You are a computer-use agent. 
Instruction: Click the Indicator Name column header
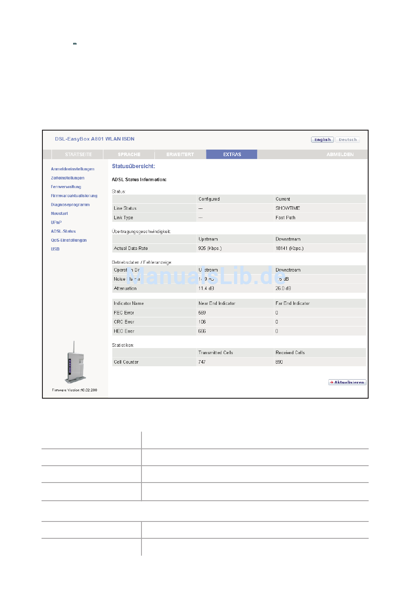[x=128, y=303]
